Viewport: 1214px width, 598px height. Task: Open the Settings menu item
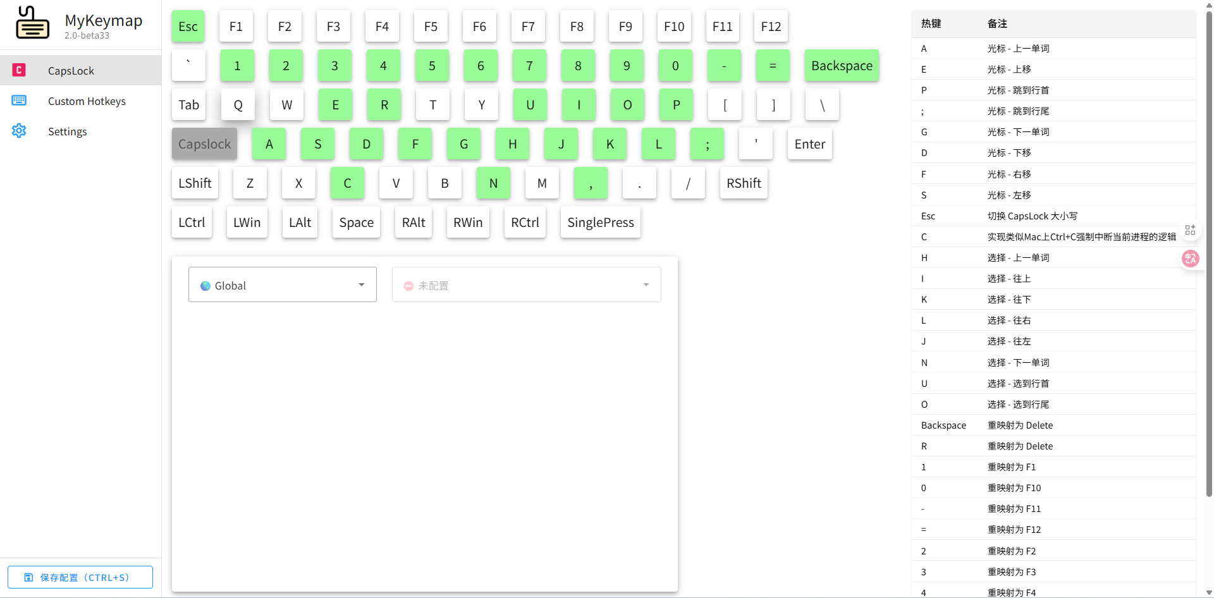pos(68,131)
